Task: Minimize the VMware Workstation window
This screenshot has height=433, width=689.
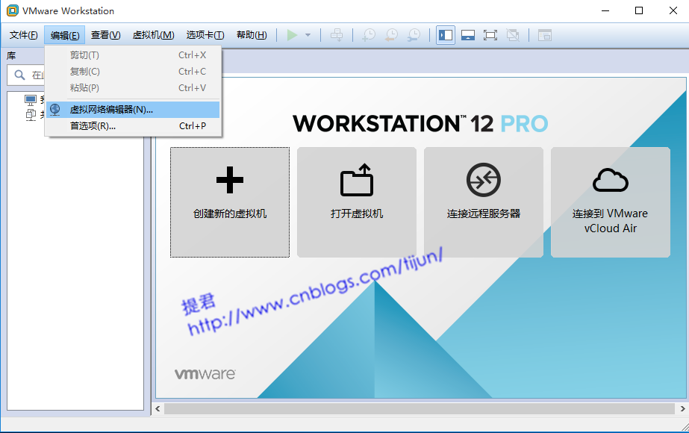Action: coord(605,10)
